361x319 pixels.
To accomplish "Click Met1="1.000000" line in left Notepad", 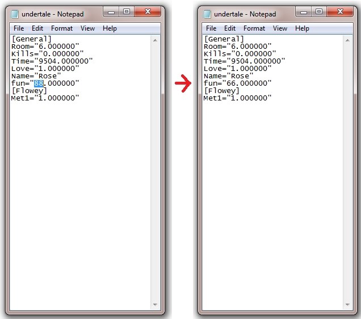I will pyautogui.click(x=45, y=98).
